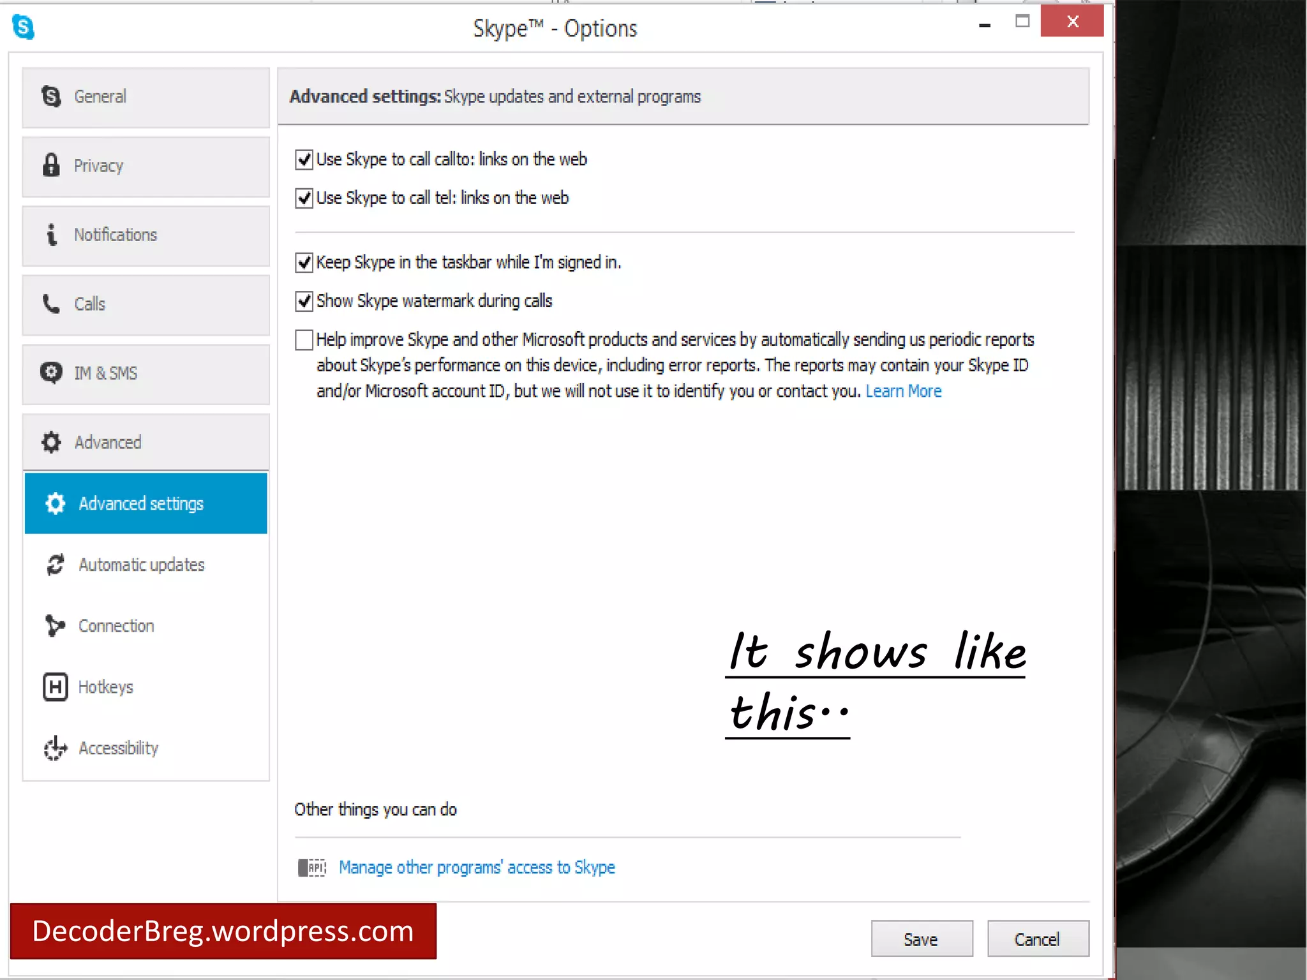Open the General section
Image resolution: width=1307 pixels, height=980 pixels.
pos(146,97)
